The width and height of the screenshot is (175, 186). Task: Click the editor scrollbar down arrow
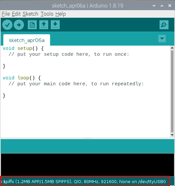172,135
